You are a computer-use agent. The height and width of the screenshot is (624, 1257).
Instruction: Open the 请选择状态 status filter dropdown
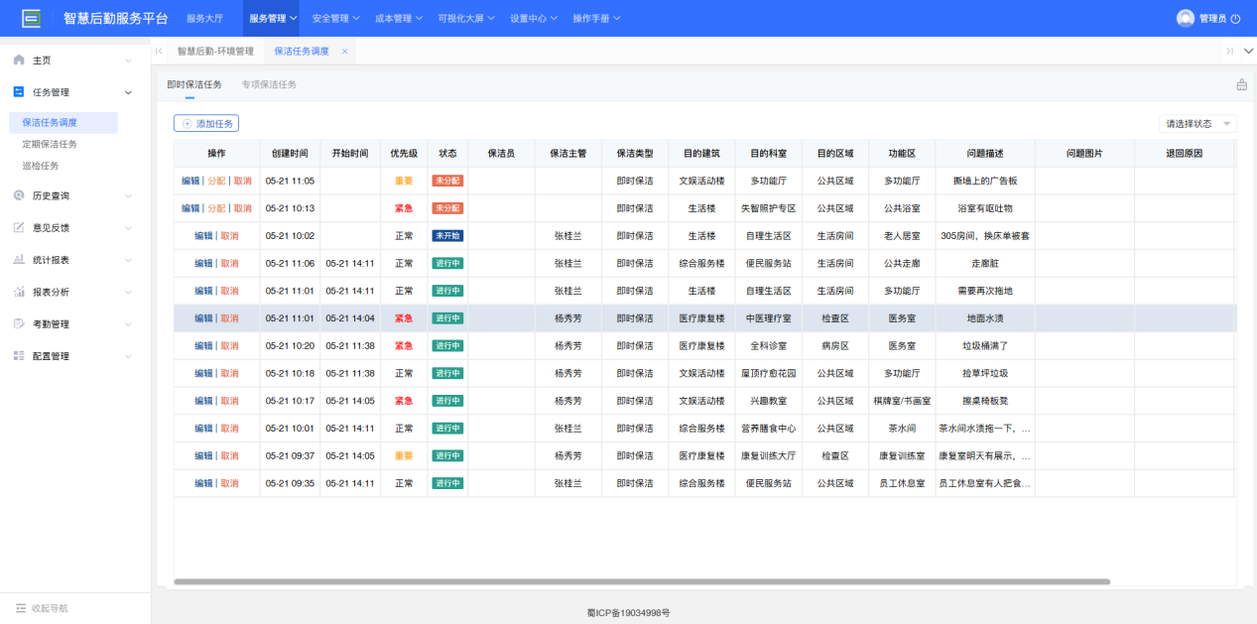pyautogui.click(x=1197, y=124)
